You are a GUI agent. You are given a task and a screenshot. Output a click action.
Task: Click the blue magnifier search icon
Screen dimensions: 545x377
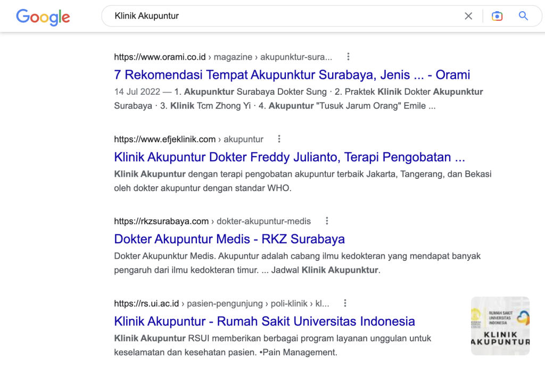pos(523,16)
